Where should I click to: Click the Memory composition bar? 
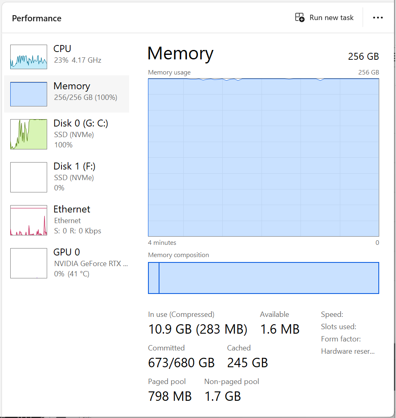(269, 278)
